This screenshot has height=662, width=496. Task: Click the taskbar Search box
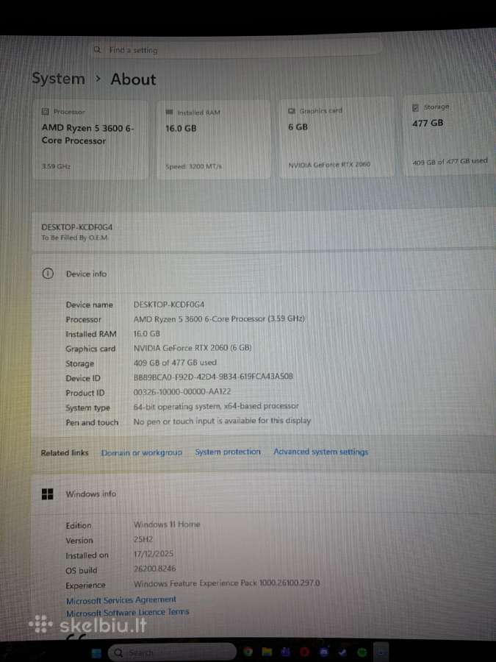[x=172, y=652]
